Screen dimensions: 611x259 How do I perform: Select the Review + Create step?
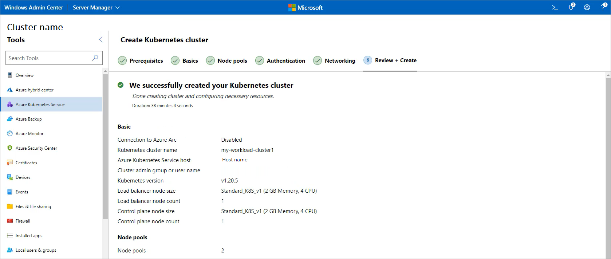point(390,60)
